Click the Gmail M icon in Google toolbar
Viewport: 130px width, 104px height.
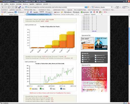pos(105,12)
